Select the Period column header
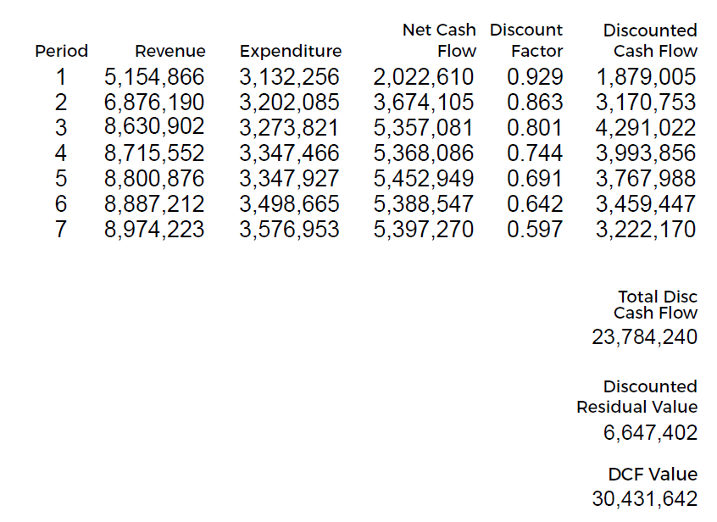This screenshot has width=717, height=522. tap(62, 50)
